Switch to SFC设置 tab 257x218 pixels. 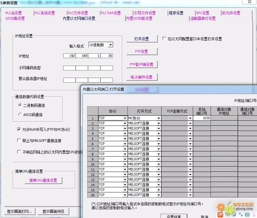[x=203, y=13]
